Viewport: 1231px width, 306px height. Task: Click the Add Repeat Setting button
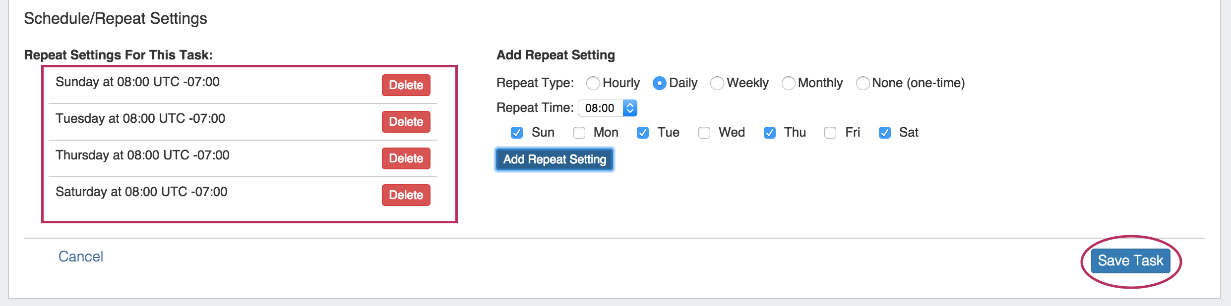(554, 159)
